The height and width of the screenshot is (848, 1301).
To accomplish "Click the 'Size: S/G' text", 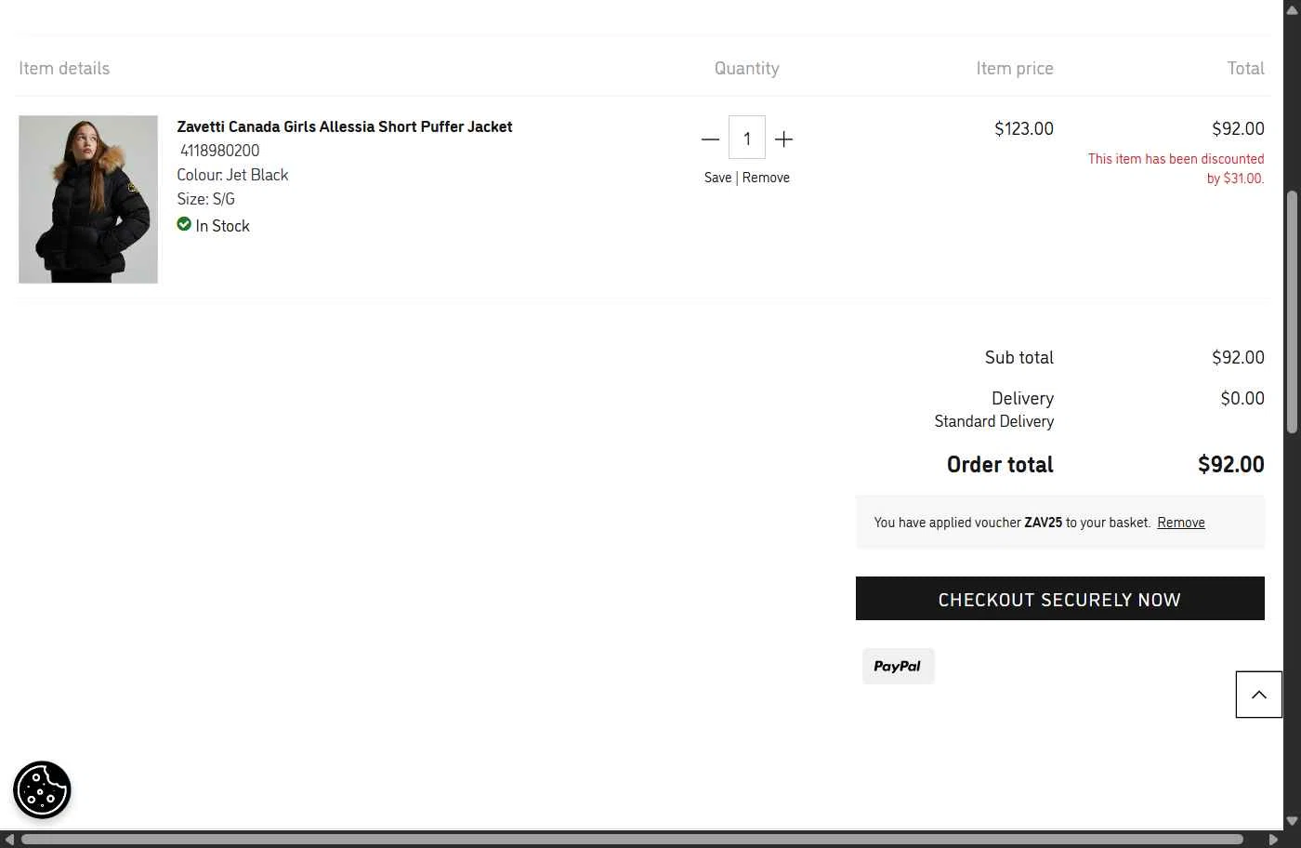I will [205, 199].
